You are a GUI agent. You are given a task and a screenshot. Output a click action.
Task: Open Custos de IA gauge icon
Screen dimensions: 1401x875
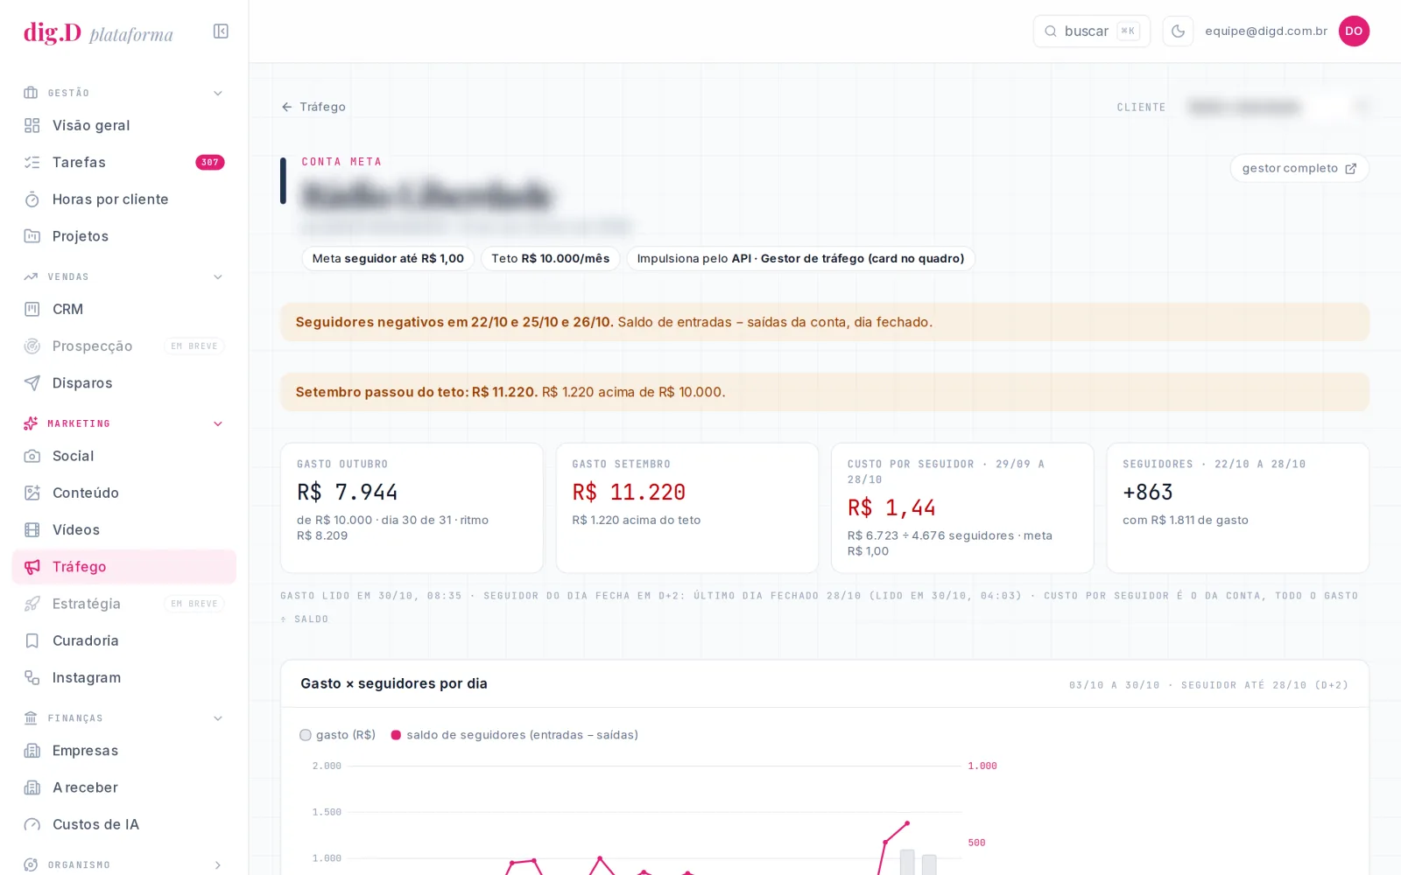point(32,825)
